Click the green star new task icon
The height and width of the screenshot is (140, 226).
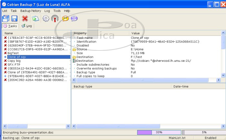pos(35,18)
